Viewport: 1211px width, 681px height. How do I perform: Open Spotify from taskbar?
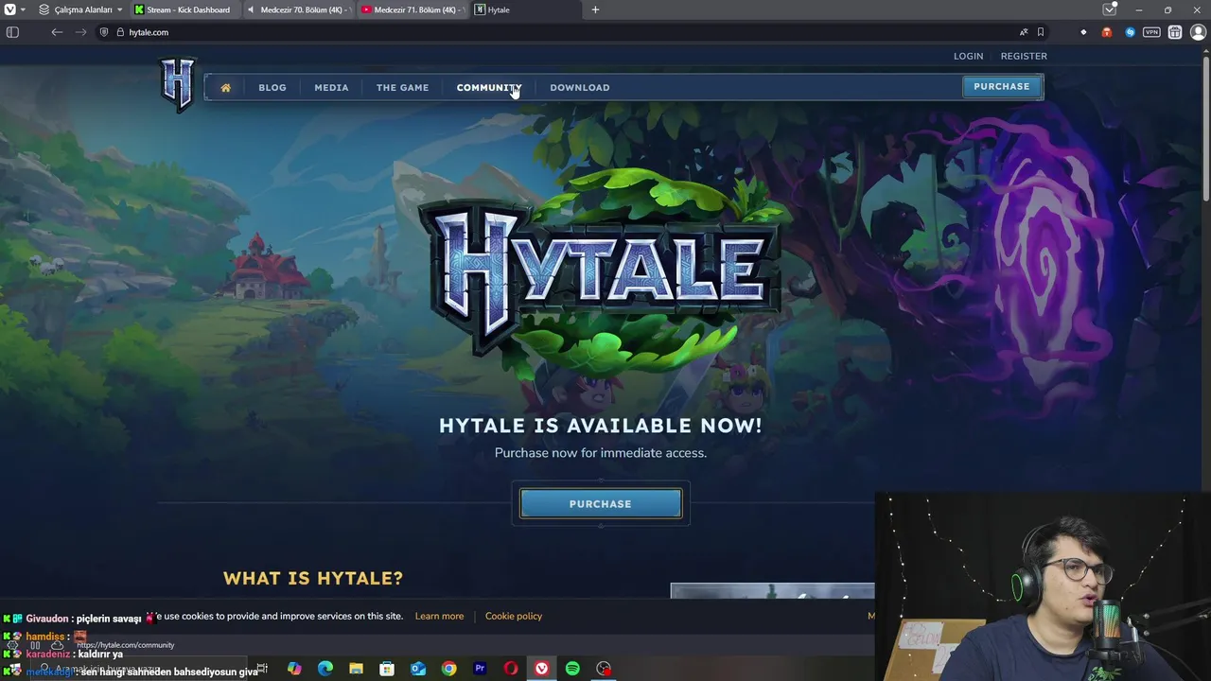[572, 669]
